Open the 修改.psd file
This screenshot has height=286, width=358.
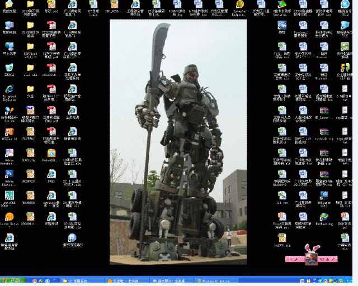point(51,6)
